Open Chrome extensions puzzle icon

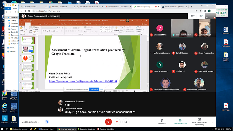205,11
